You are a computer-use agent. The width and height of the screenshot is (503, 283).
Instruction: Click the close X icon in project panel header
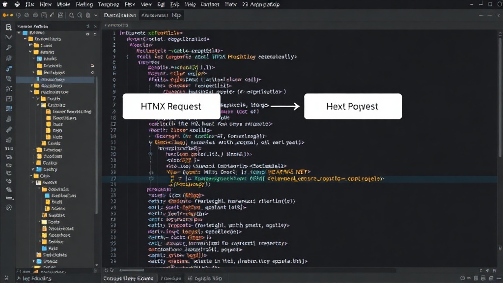click(95, 27)
